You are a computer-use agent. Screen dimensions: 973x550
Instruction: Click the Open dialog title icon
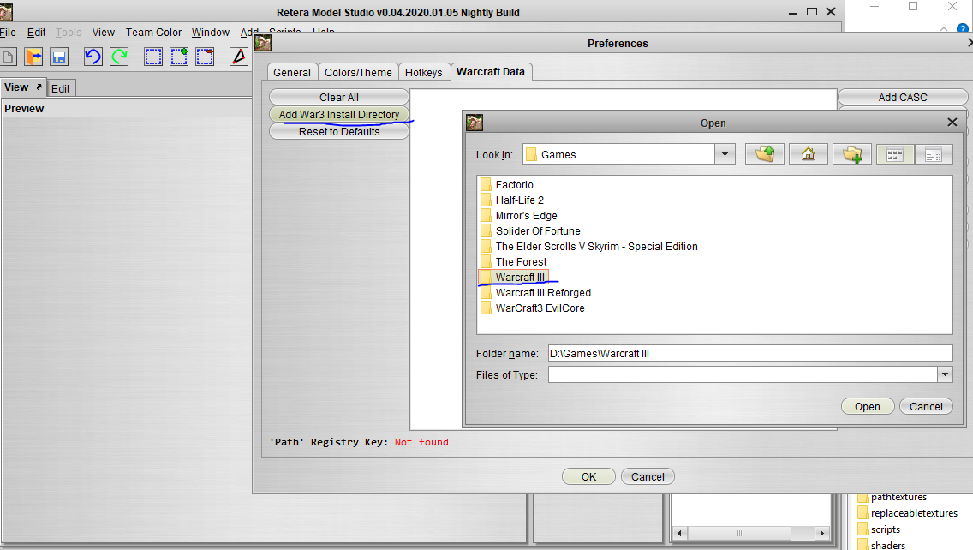pyautogui.click(x=475, y=123)
